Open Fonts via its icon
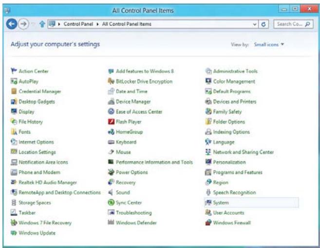Image resolution: width=320 pixels, height=248 pixels. coord(14,132)
